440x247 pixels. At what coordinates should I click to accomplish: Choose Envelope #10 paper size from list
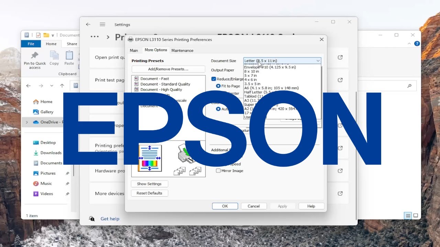tap(270, 67)
